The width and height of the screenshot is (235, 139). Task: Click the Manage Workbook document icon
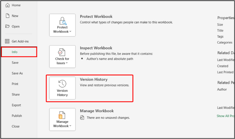[62, 115]
